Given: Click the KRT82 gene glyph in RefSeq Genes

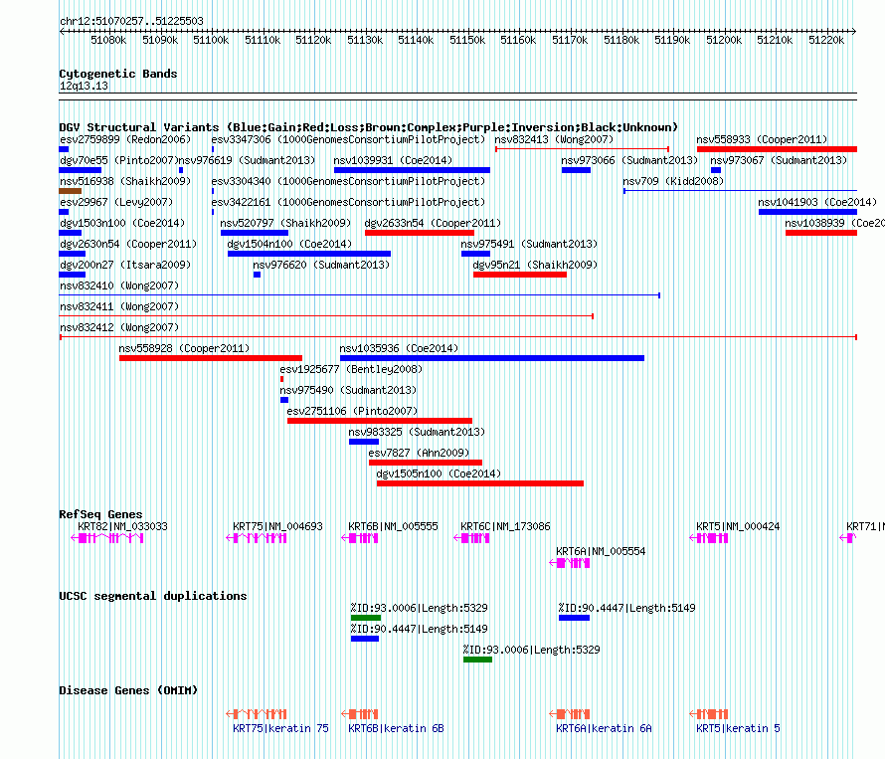Looking at the screenshot, I should (107, 538).
